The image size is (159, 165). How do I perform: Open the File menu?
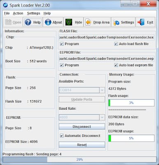(7, 13)
